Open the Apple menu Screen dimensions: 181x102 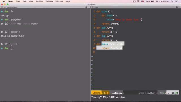pyautogui.click(x=4, y=1)
